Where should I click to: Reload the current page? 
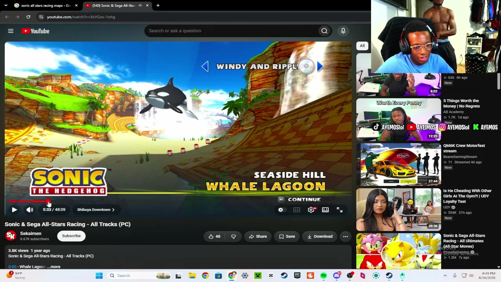coord(28,17)
